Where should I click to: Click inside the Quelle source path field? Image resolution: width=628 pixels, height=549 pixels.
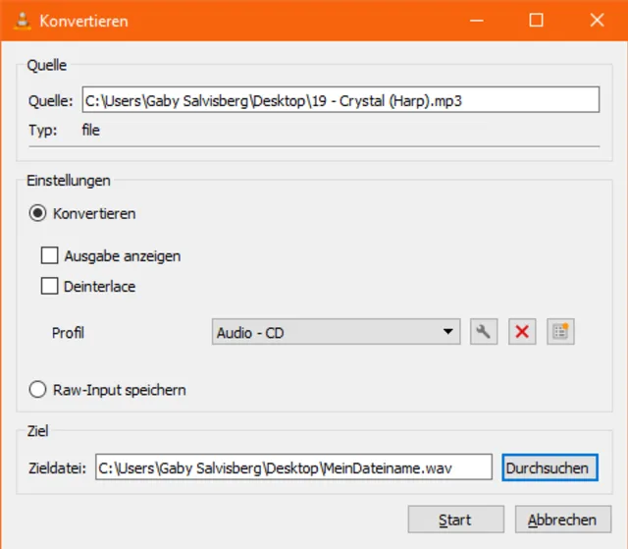tap(340, 100)
